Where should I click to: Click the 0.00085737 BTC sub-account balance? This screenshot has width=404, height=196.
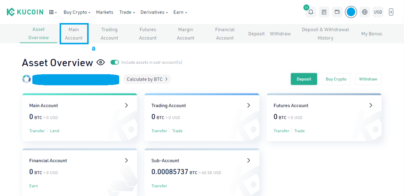[x=174, y=172]
